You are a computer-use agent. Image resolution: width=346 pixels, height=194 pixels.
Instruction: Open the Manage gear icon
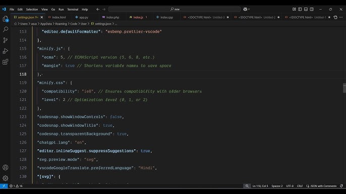(5, 178)
